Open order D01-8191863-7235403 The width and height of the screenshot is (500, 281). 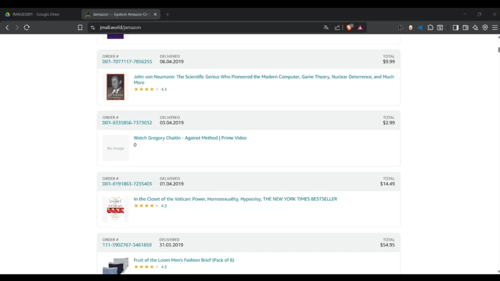coord(127,184)
